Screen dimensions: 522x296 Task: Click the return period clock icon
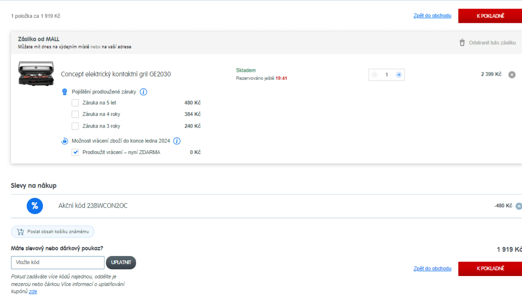(64, 141)
